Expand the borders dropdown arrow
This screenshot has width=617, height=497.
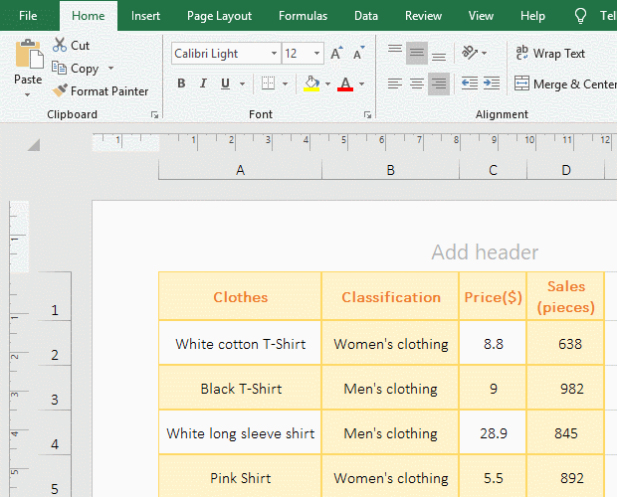[x=286, y=83]
